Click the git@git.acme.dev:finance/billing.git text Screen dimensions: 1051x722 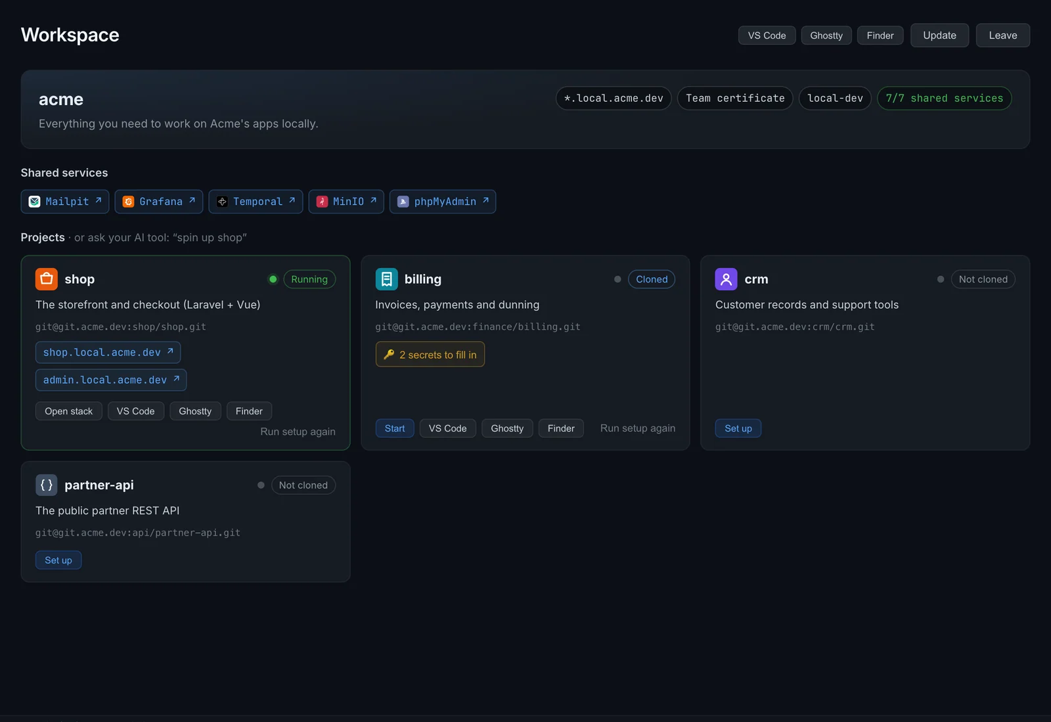478,327
